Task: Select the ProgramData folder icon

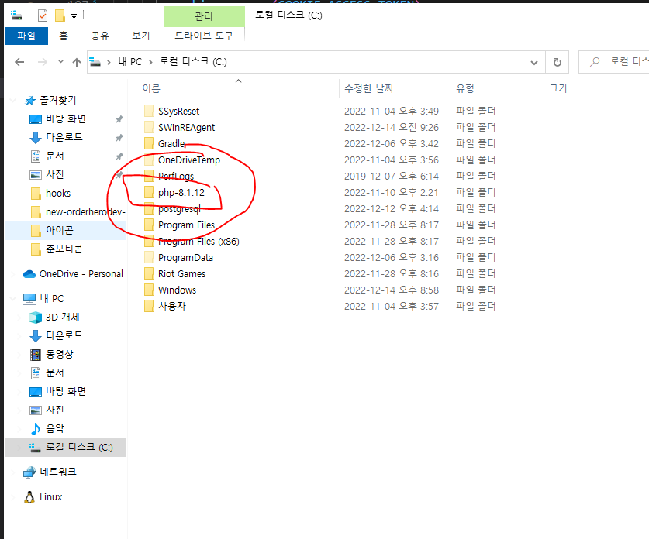Action: pyautogui.click(x=149, y=257)
